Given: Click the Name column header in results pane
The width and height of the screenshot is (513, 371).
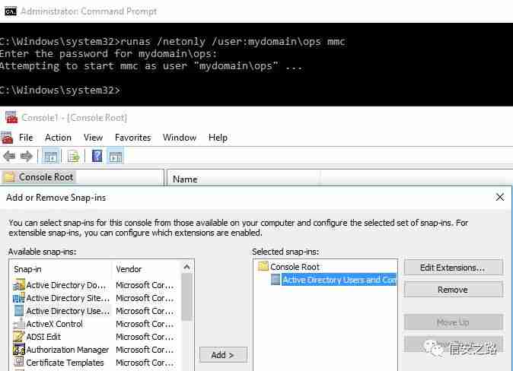Looking at the screenshot, I should click(185, 179).
